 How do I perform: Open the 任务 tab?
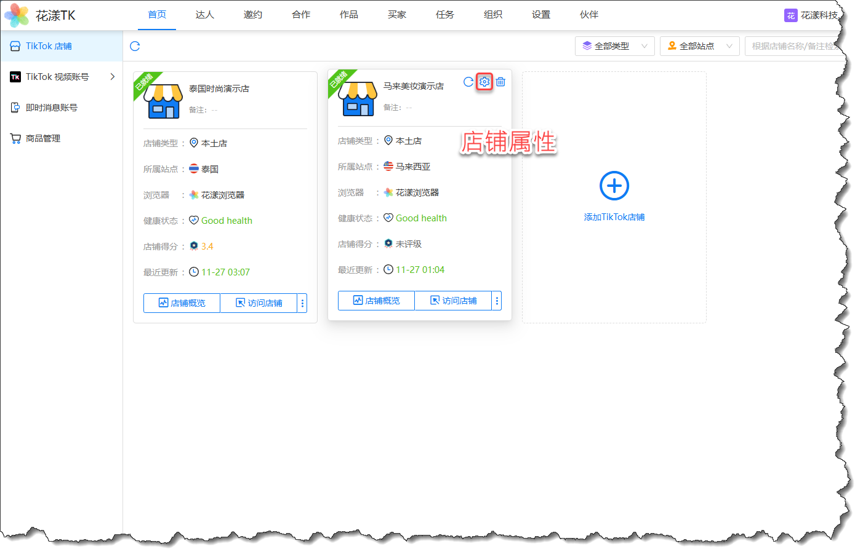tap(445, 15)
